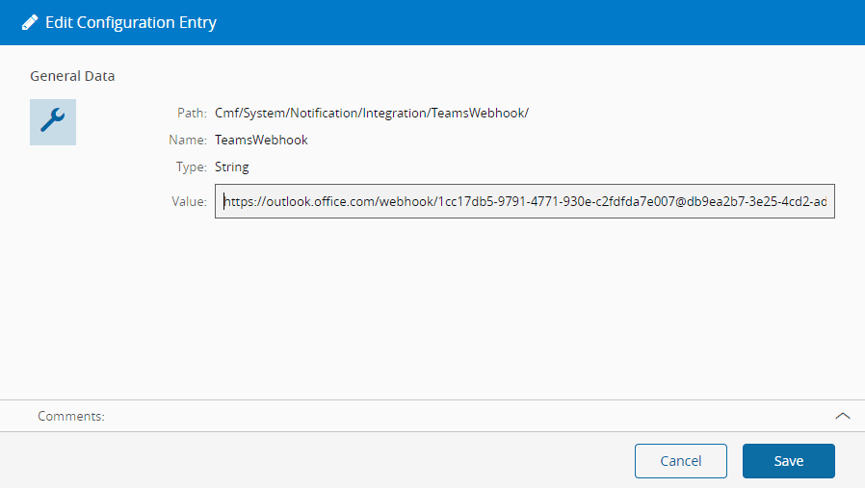Click the Comments label
This screenshot has height=488, width=865.
[x=71, y=416]
